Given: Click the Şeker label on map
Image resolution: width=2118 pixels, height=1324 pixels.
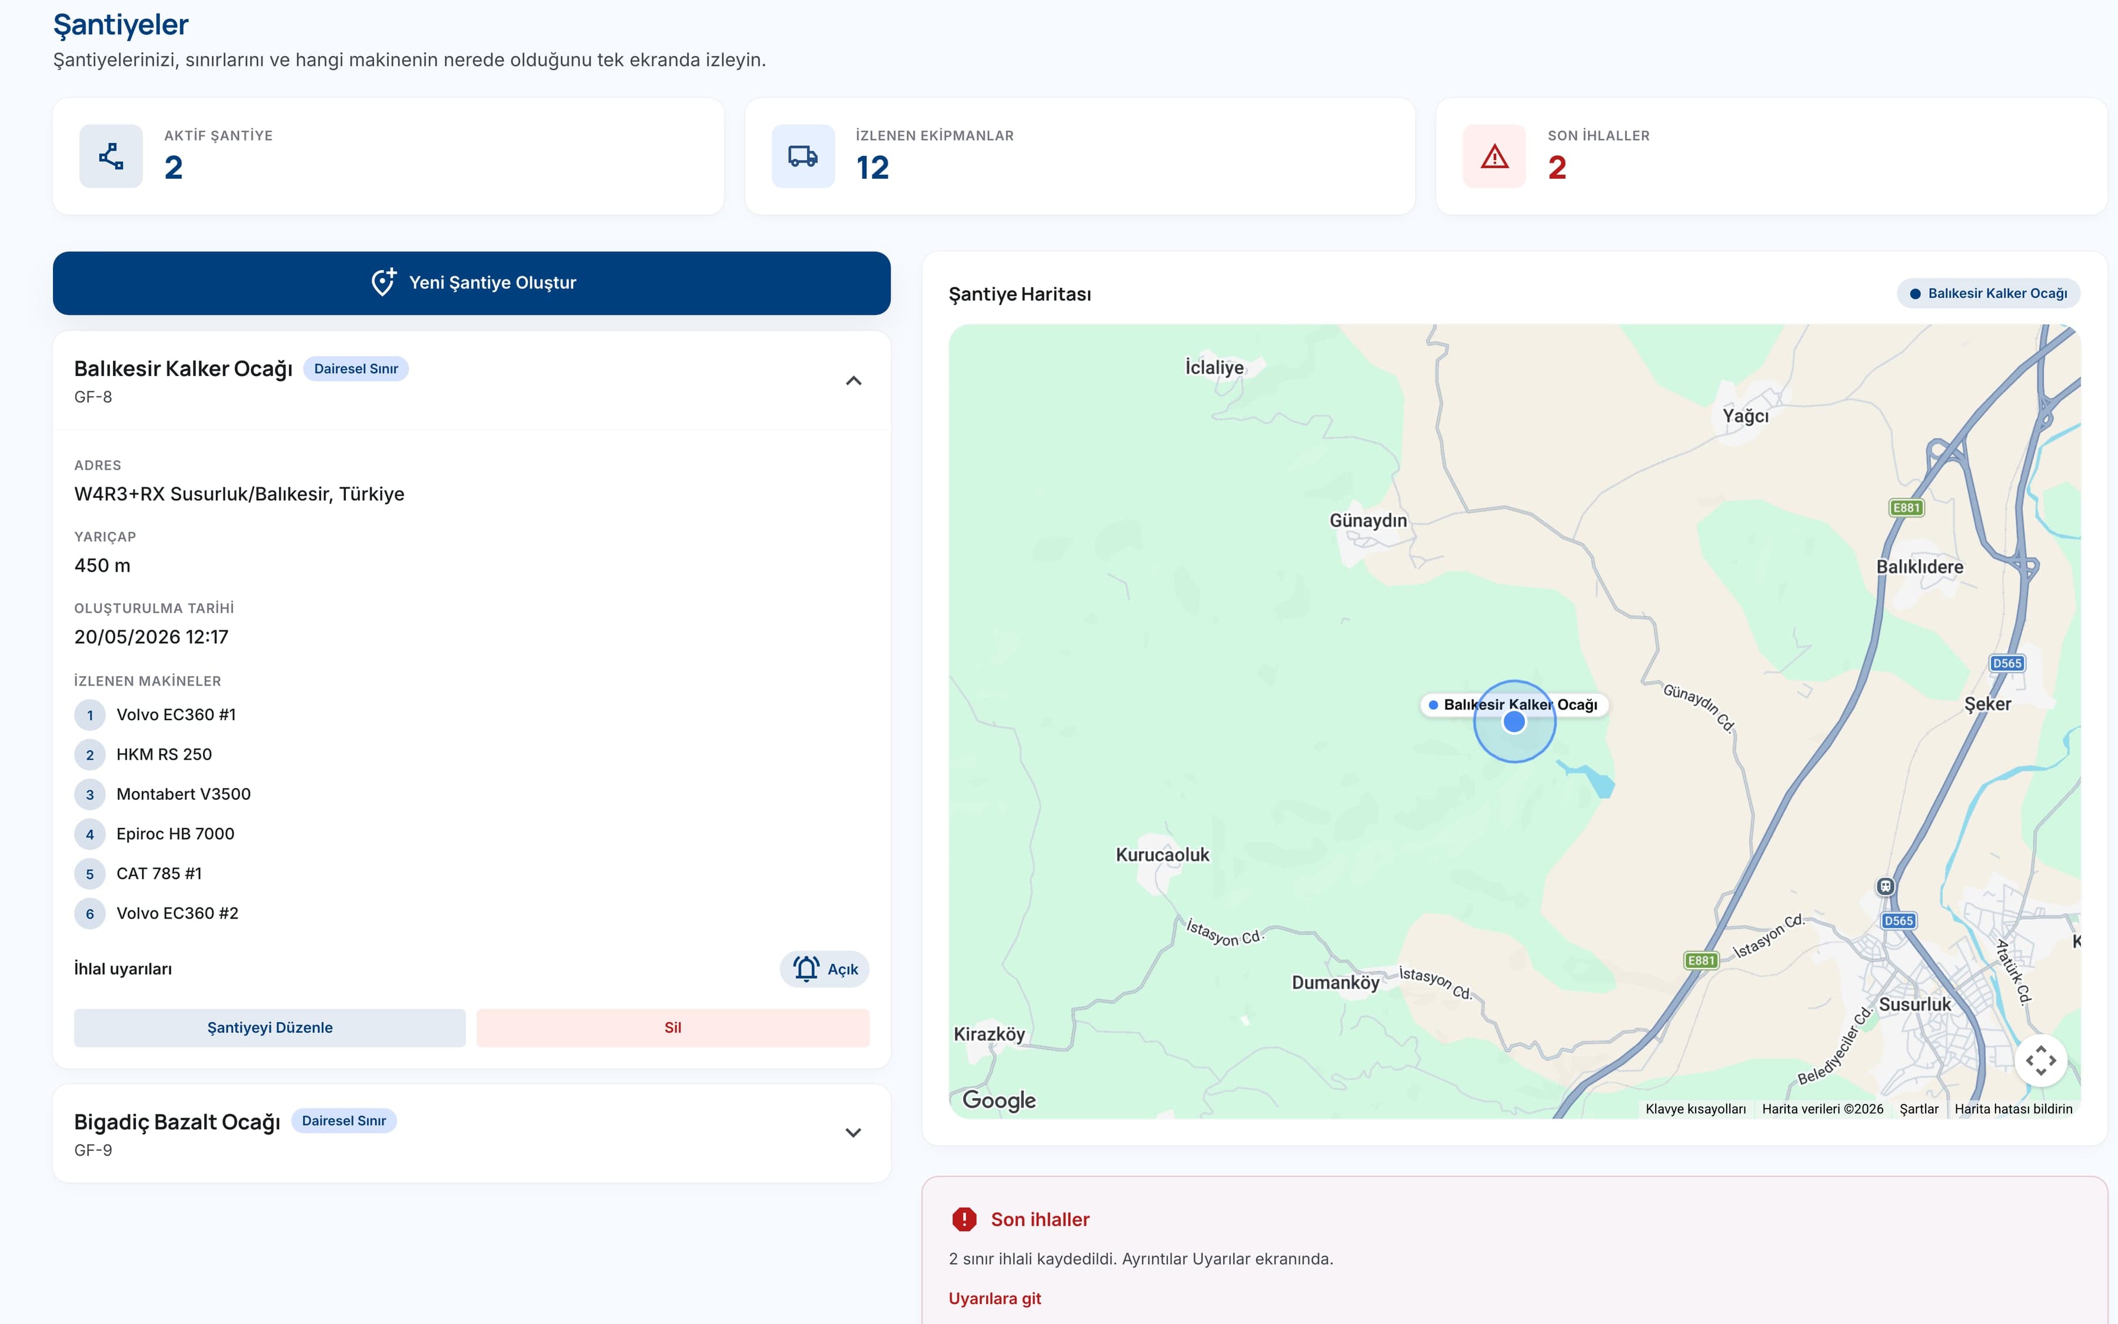Looking at the screenshot, I should [x=1987, y=704].
